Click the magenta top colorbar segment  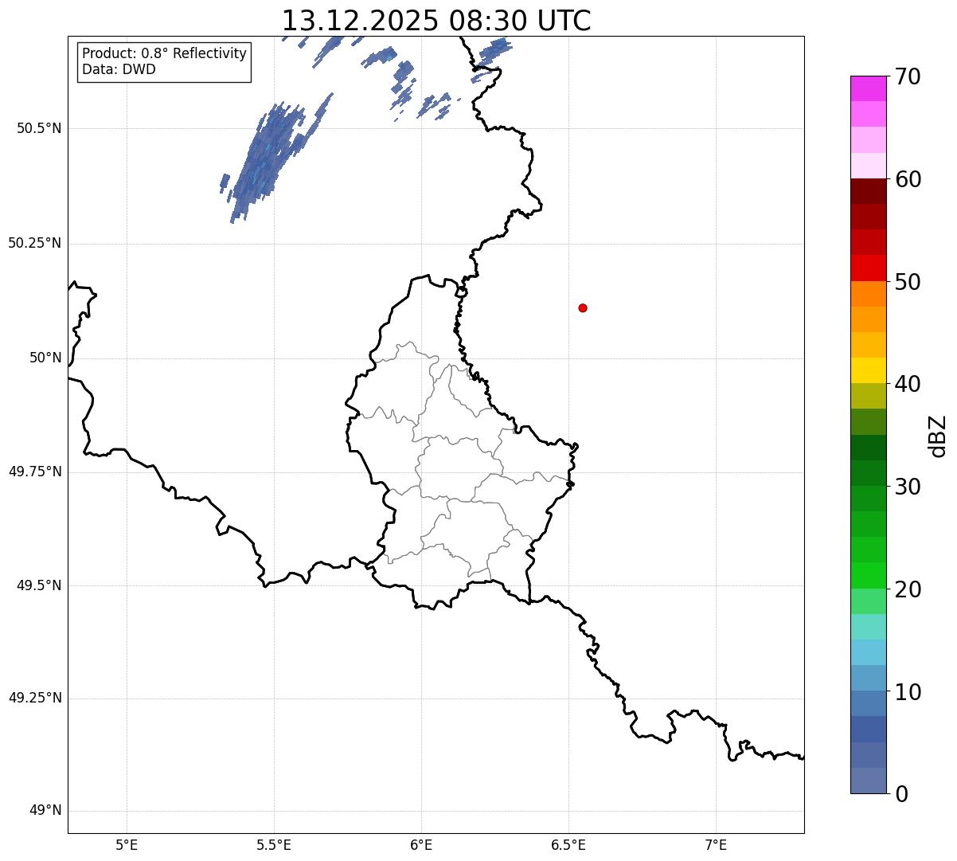tap(868, 88)
